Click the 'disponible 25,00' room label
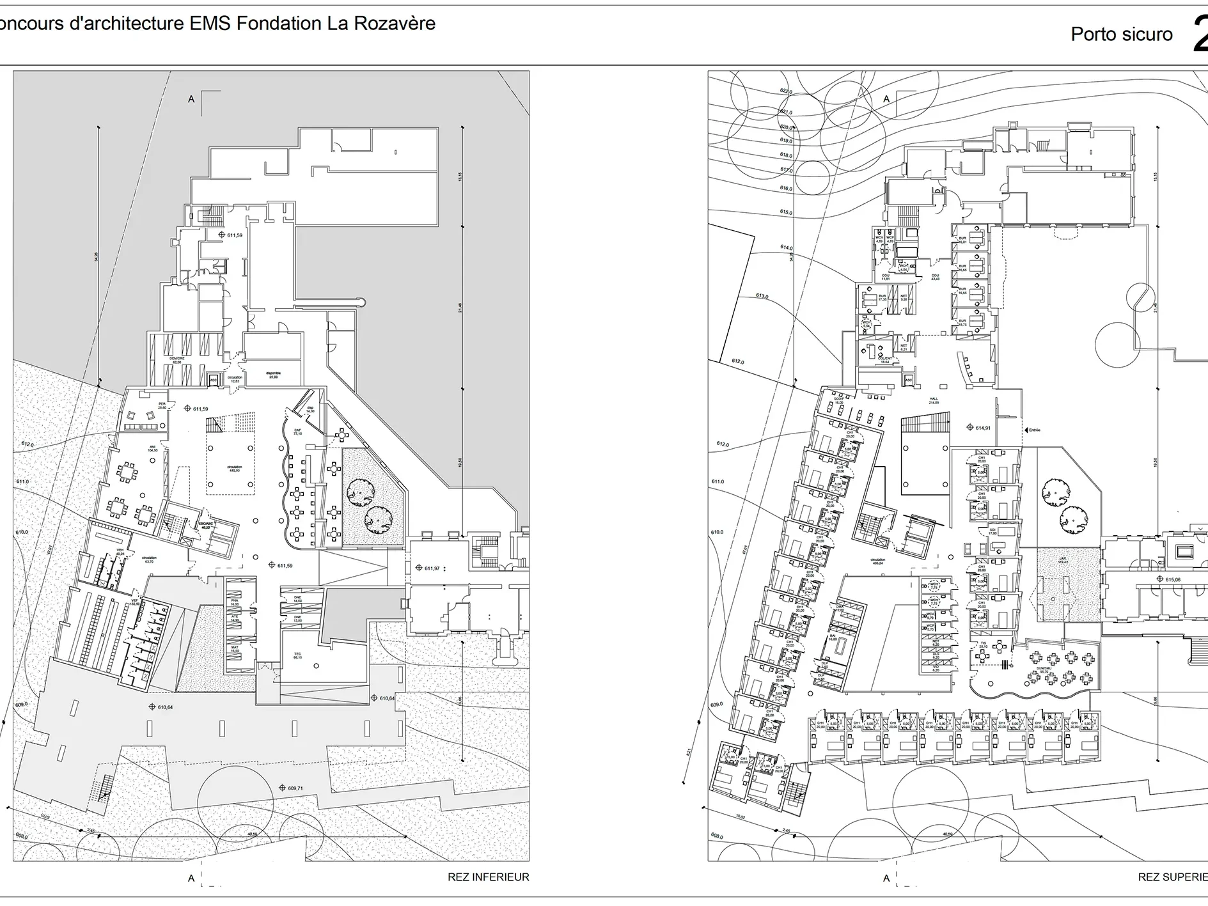Image resolution: width=1208 pixels, height=906 pixels. point(273,375)
